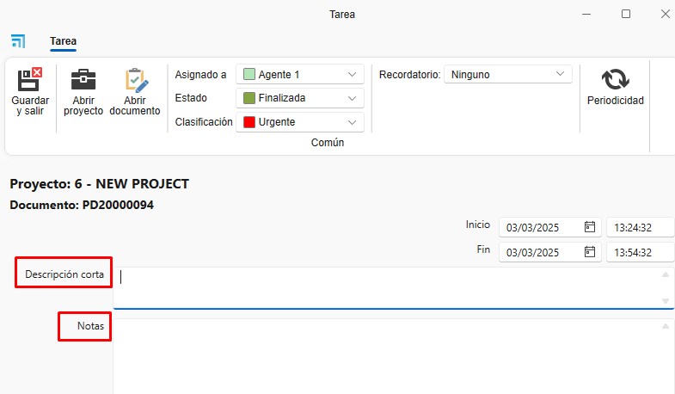The width and height of the screenshot is (675, 394).
Task: Open the Periodicidad recurrence icon
Action: click(x=615, y=79)
